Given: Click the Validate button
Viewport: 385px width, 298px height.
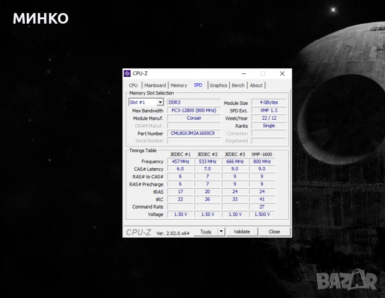Looking at the screenshot, I should pos(242,232).
